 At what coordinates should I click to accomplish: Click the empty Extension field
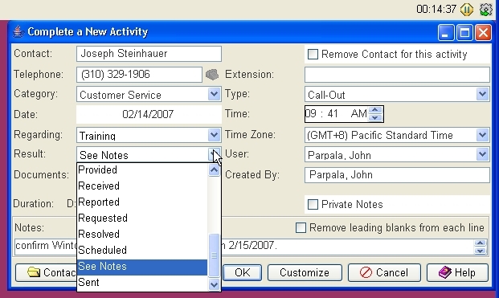[x=397, y=75]
